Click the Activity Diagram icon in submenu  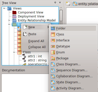[53, 88]
